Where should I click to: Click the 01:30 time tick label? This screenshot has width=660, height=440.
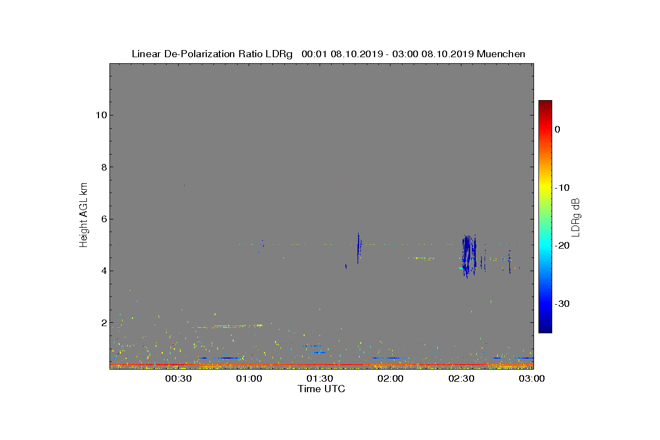(320, 379)
